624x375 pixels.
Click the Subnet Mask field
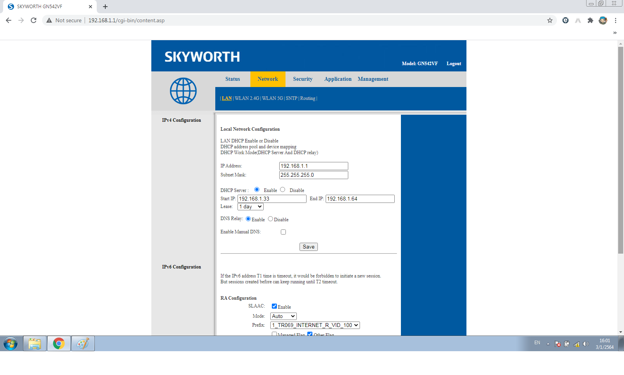click(x=314, y=175)
